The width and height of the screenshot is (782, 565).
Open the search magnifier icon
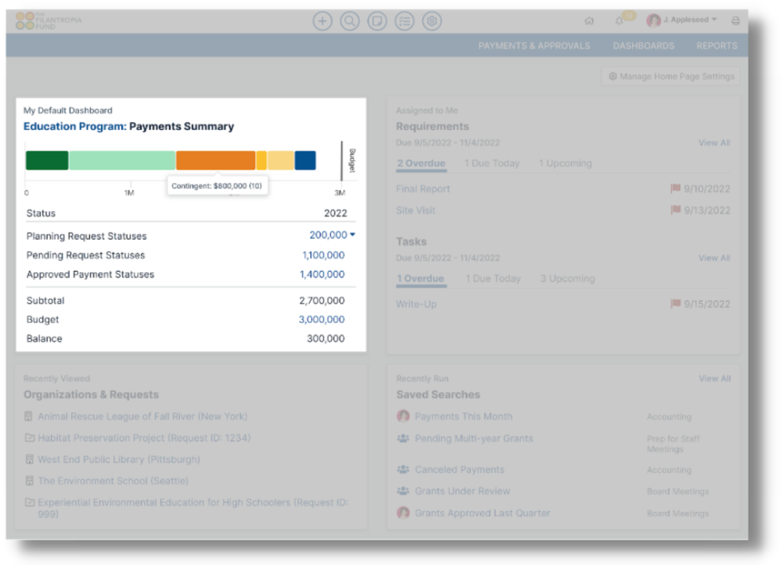350,21
